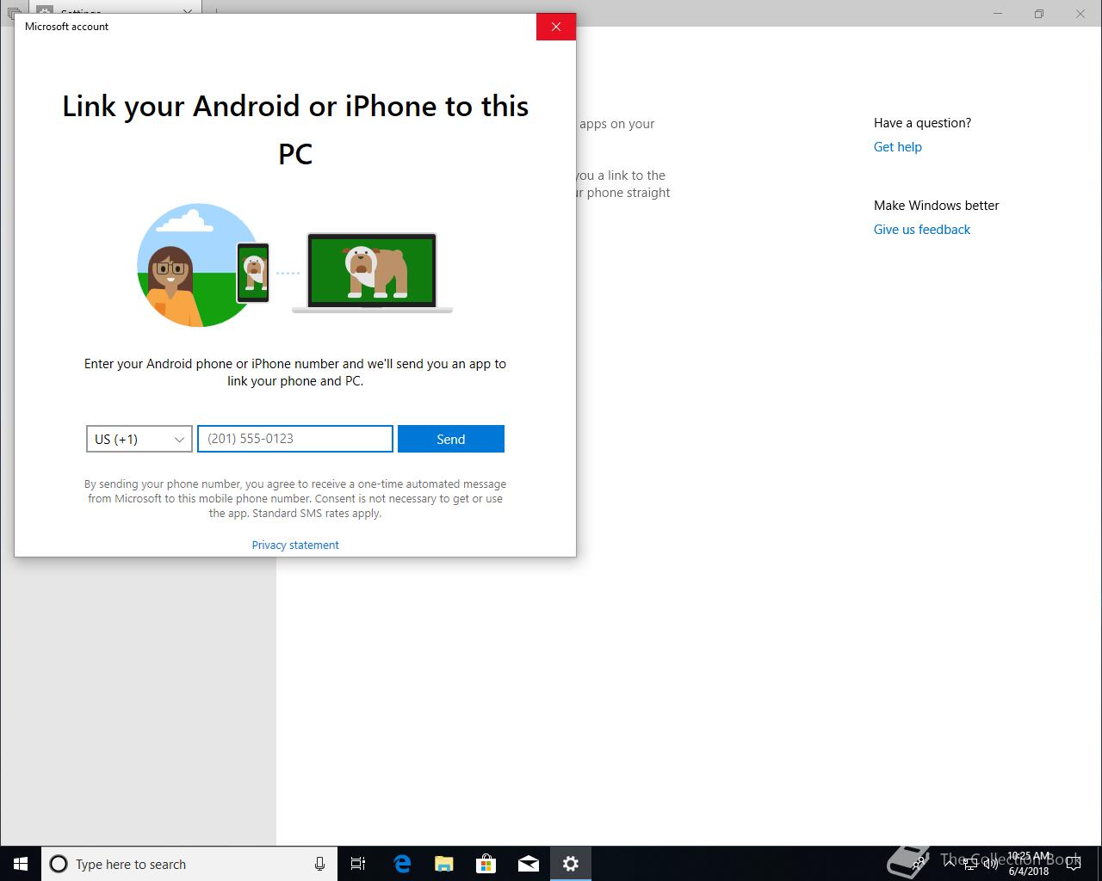Viewport: 1102px width, 881px height.
Task: Focus the phone number input field
Action: click(295, 439)
